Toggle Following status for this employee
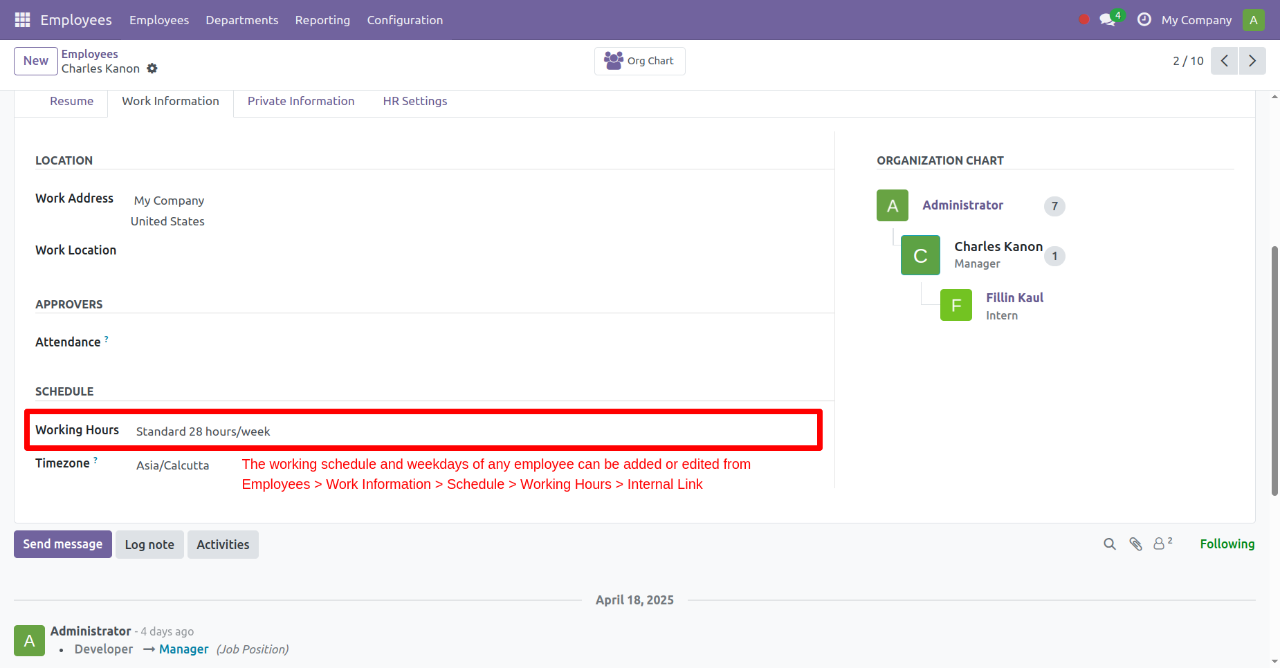Screen dimensions: 1280x668 tap(1227, 544)
